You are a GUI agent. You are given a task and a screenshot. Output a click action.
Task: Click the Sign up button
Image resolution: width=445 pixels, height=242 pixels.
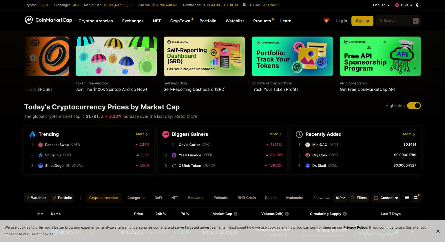(x=362, y=21)
